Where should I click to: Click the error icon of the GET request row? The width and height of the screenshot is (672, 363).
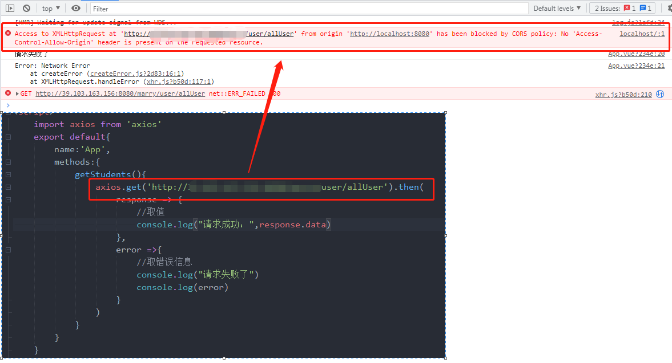pos(8,93)
